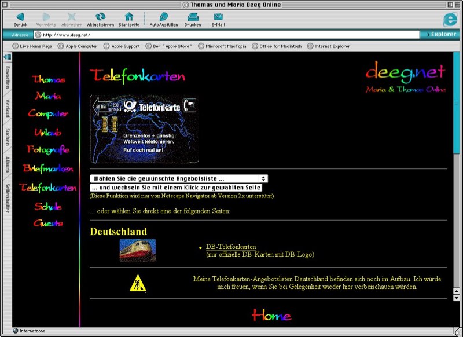Click the wechseln Sie zur Seite button
Image resolution: width=463 pixels, height=337 pixels.
coord(177,188)
